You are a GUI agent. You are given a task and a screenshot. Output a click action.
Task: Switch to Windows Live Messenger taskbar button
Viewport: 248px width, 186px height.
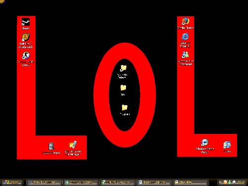81,183
